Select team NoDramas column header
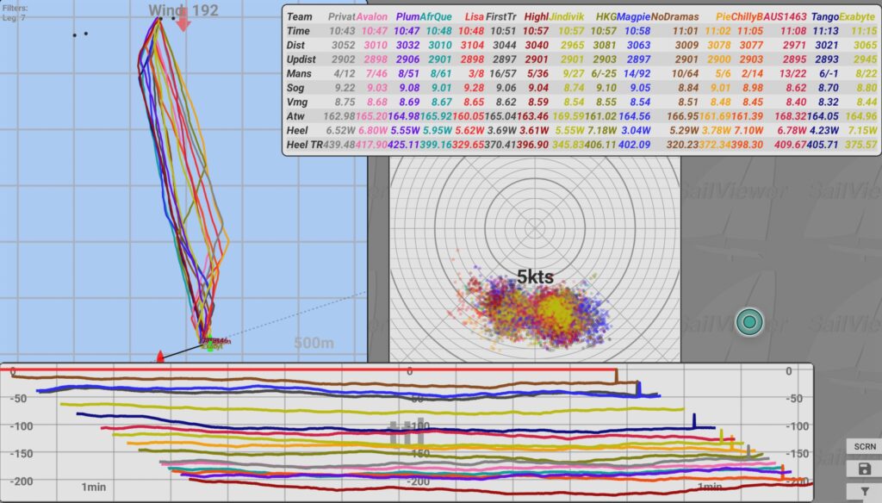882x503 pixels. [675, 17]
